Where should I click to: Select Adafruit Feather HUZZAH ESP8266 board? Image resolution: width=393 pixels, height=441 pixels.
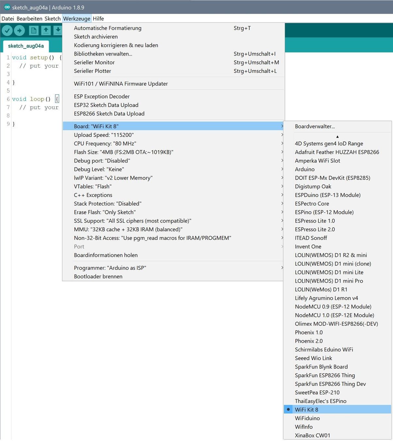pyautogui.click(x=337, y=152)
